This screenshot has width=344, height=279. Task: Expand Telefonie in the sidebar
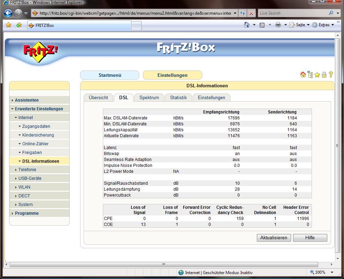(x=39, y=169)
